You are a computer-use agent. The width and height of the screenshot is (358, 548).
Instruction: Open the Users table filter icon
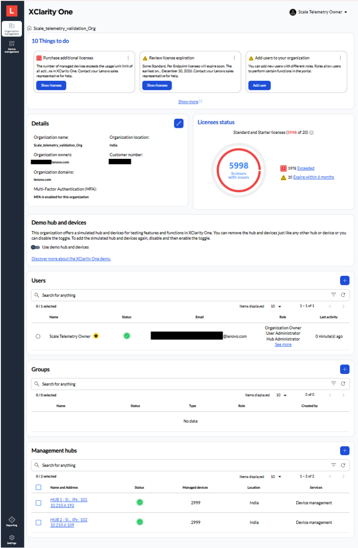pyautogui.click(x=333, y=295)
